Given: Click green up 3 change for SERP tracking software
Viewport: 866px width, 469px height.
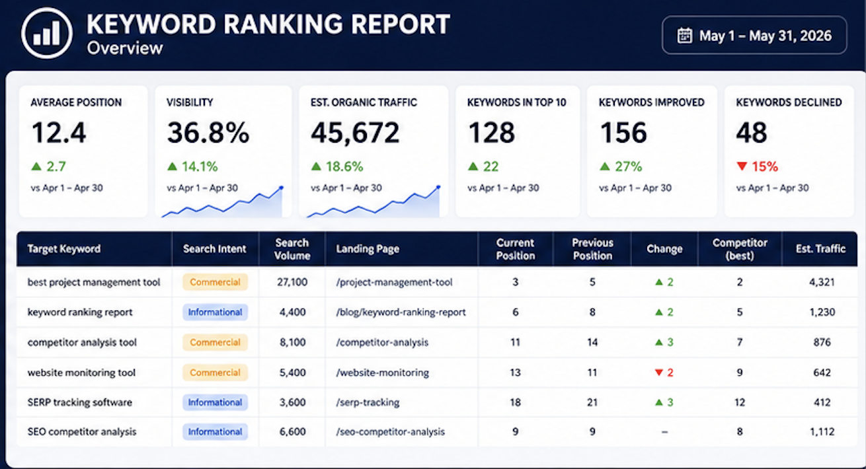Looking at the screenshot, I should point(664,402).
